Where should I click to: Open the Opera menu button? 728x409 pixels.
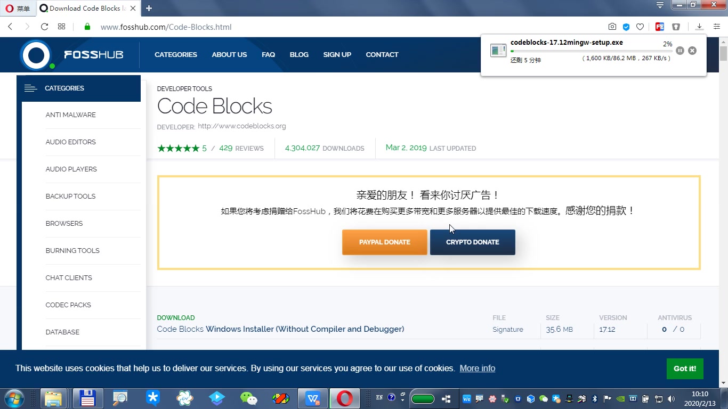click(18, 8)
